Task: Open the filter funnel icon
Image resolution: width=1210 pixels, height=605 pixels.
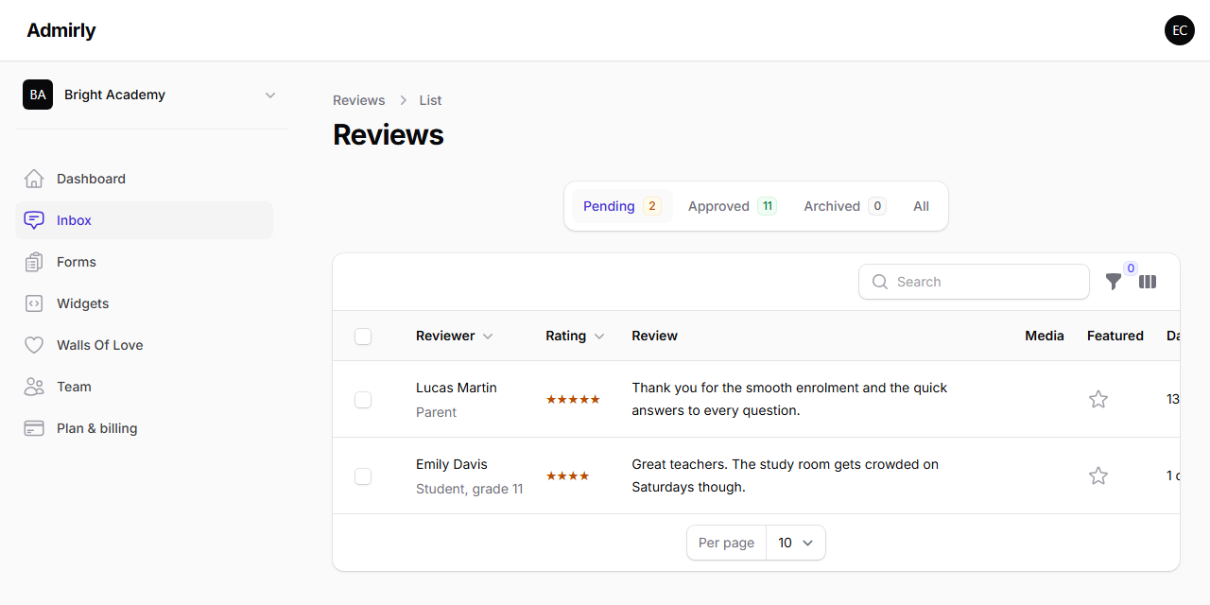Action: [x=1114, y=282]
